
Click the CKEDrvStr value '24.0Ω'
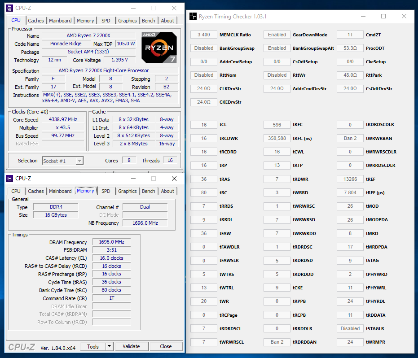point(204,102)
